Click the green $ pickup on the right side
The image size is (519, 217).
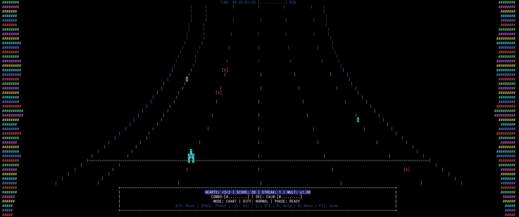[x=358, y=120]
